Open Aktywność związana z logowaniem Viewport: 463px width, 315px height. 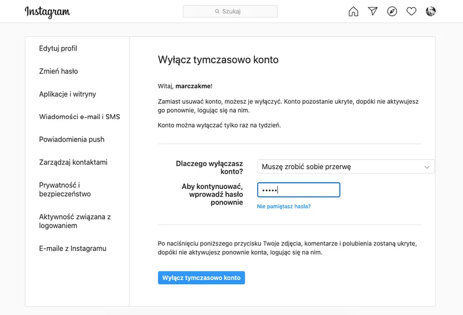point(75,221)
